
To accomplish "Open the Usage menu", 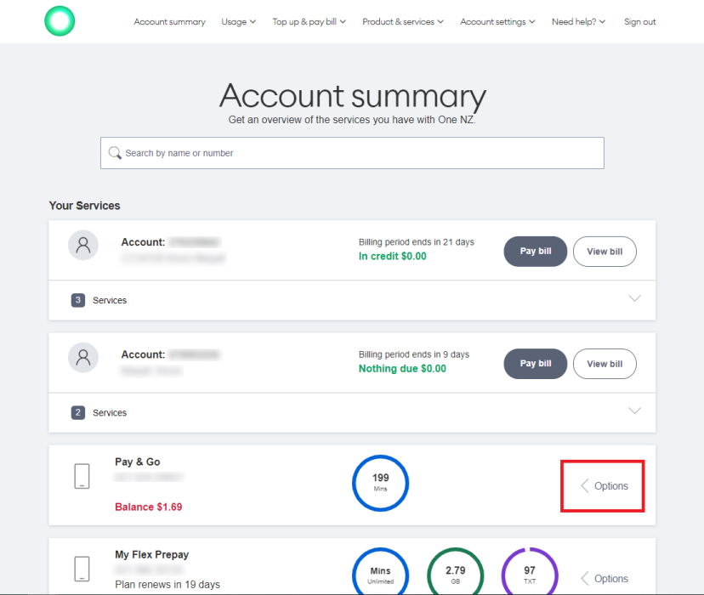I will [x=238, y=21].
